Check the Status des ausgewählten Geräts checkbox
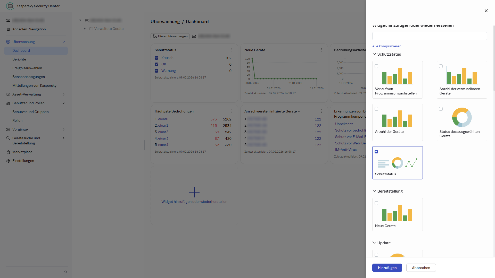This screenshot has width=495, height=278. point(441,109)
